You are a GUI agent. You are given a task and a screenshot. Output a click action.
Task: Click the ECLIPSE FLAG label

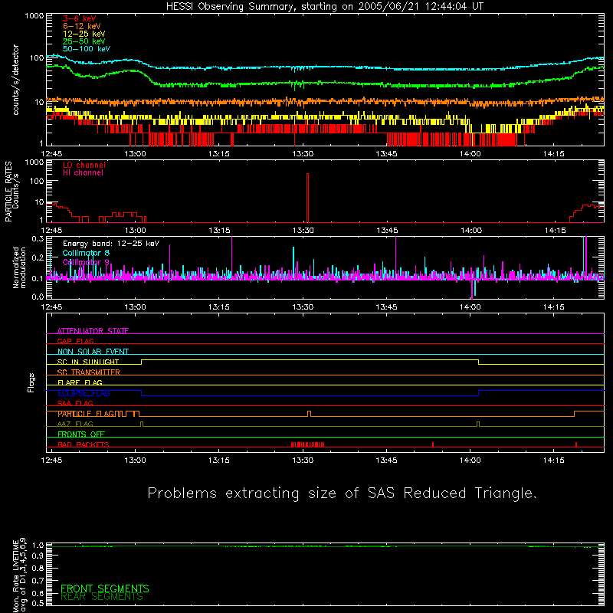click(x=84, y=393)
